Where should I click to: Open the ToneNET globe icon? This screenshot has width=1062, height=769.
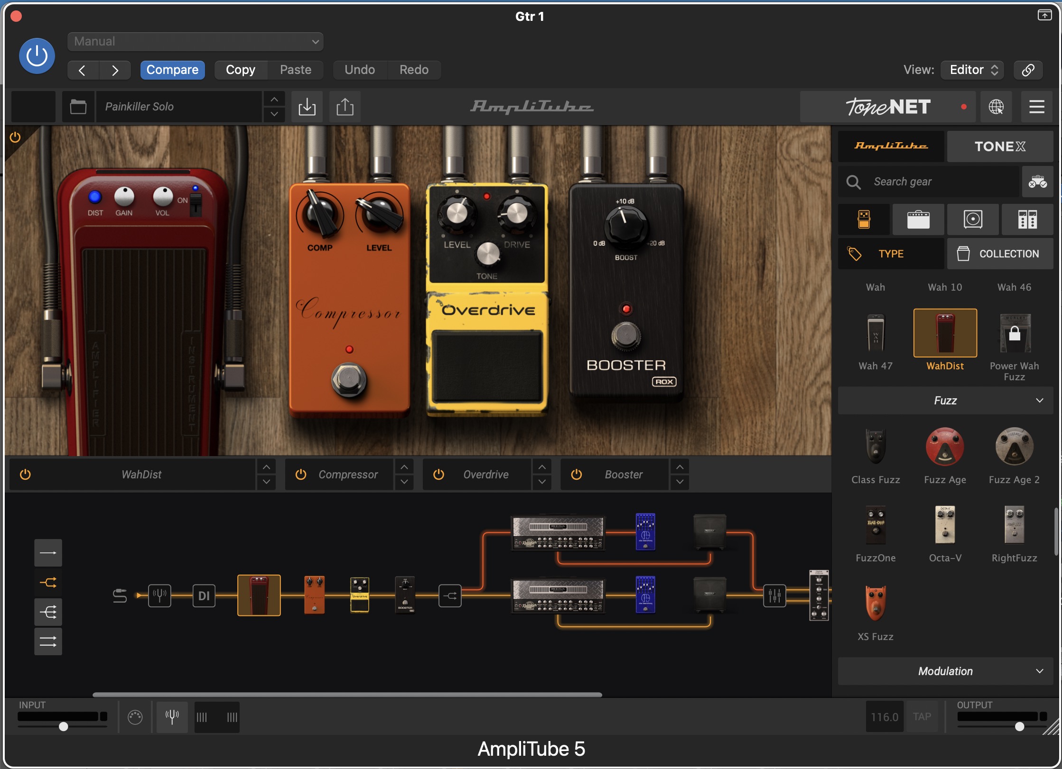996,107
